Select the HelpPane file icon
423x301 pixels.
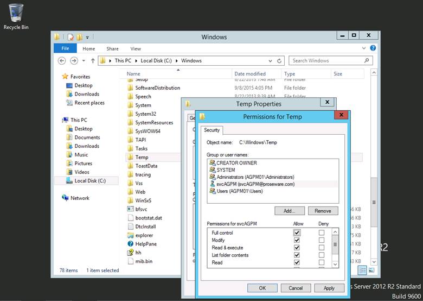[130, 244]
